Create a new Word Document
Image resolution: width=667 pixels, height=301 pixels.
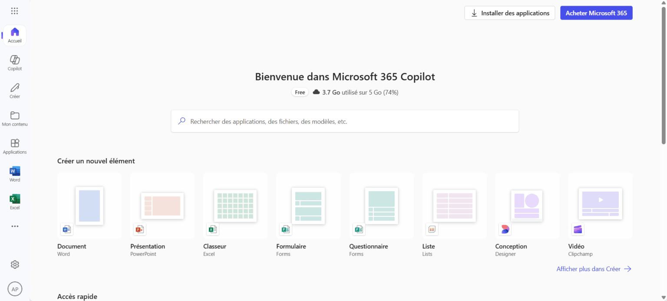89,206
